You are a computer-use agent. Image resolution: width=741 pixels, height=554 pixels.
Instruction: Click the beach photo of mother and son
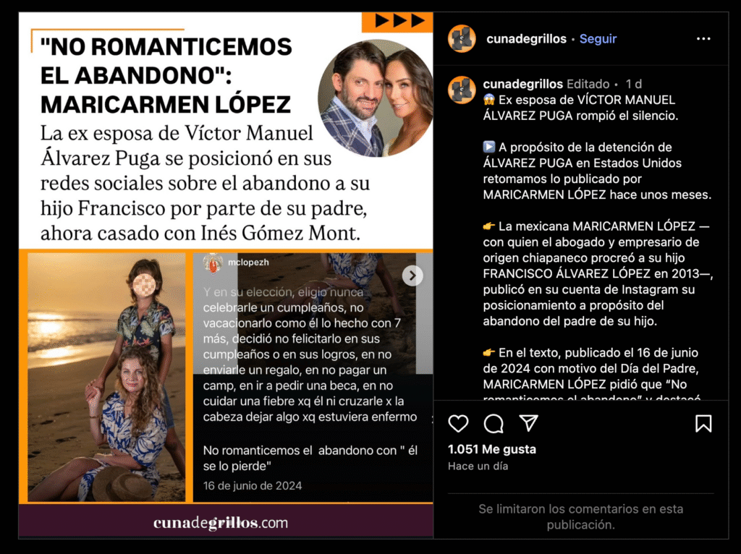tap(106, 377)
